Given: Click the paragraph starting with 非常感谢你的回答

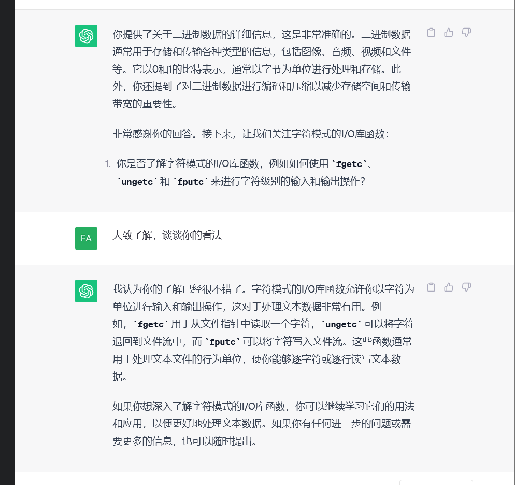Looking at the screenshot, I should [x=250, y=134].
